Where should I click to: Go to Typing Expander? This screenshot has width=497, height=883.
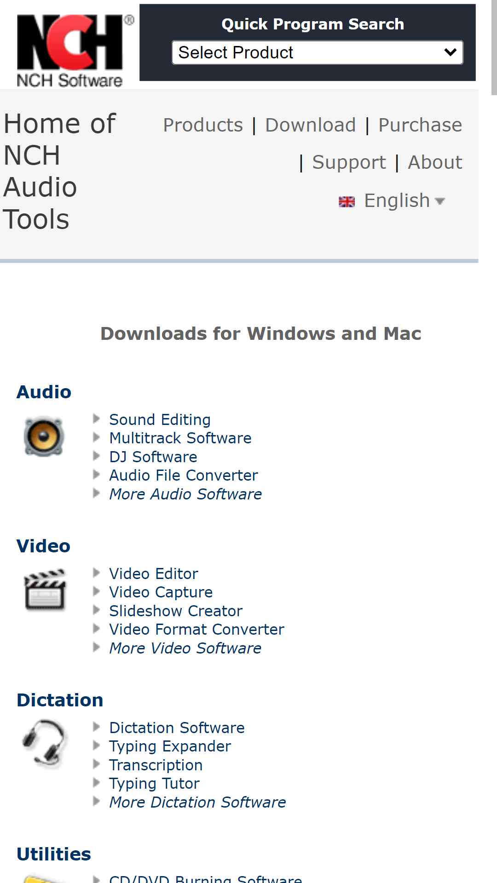[170, 746]
